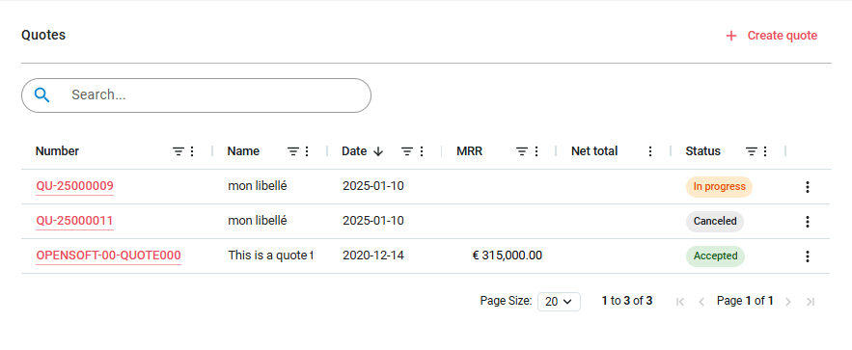Click the magnifier search icon
The image size is (852, 350).
41,94
